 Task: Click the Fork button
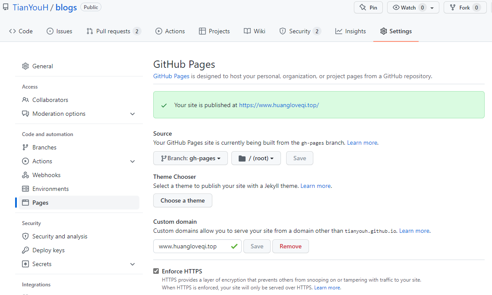[465, 7]
